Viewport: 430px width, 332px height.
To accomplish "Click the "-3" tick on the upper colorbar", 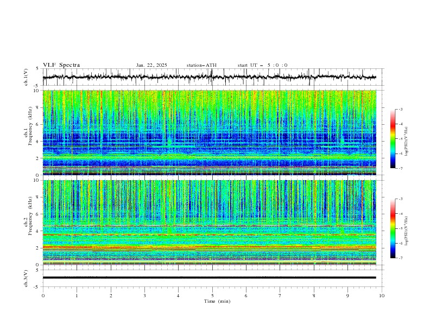I will (400, 109).
